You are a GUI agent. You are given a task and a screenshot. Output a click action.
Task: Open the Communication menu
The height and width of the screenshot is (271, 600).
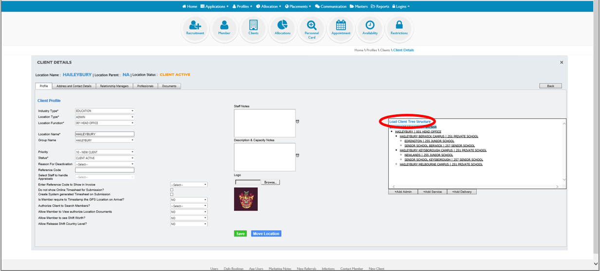(x=331, y=6)
